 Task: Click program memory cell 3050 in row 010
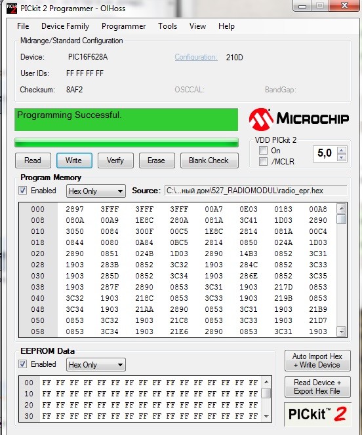[75, 231]
